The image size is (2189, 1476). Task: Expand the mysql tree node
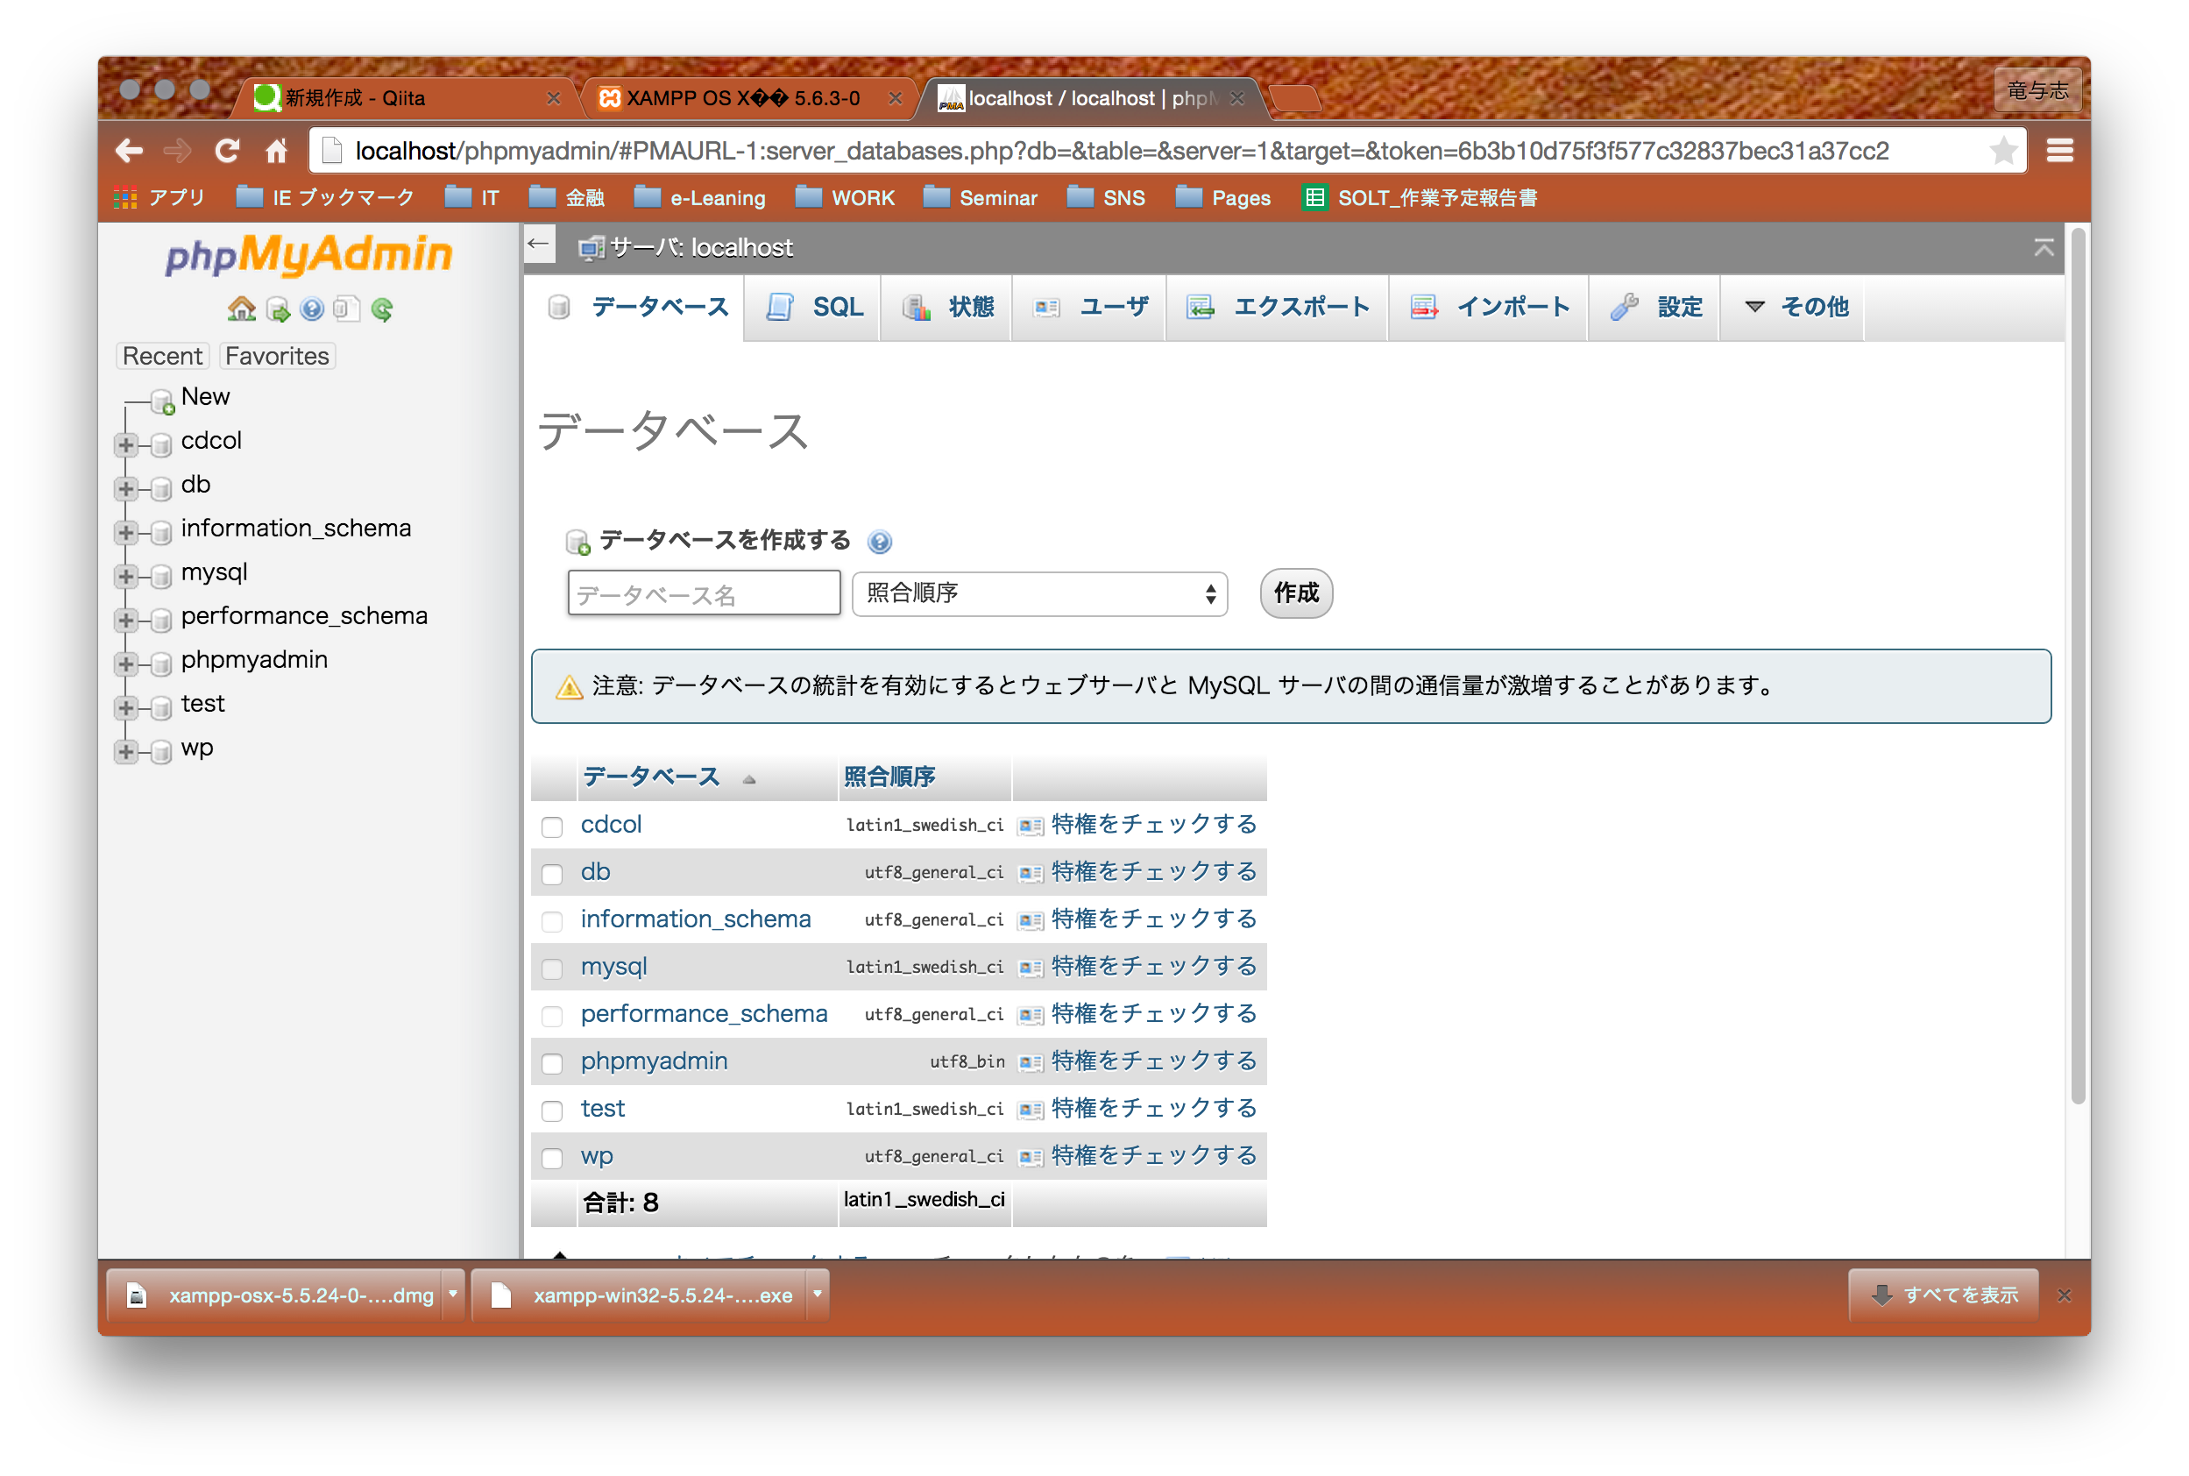click(x=125, y=575)
